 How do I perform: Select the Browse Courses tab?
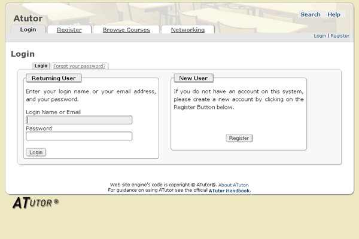126,29
